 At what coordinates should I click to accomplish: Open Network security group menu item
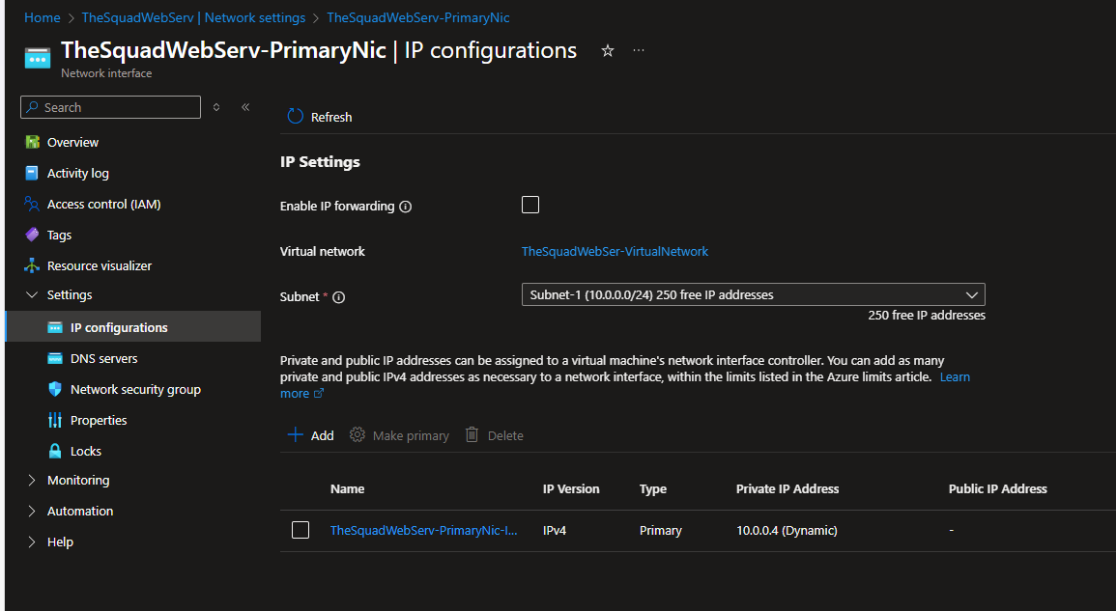[135, 389]
